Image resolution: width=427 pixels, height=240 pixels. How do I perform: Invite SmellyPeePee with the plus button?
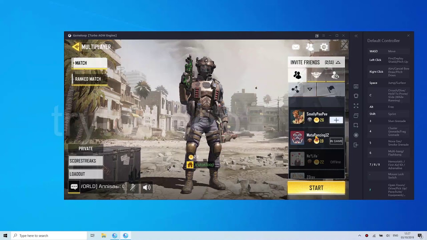pyautogui.click(x=336, y=120)
